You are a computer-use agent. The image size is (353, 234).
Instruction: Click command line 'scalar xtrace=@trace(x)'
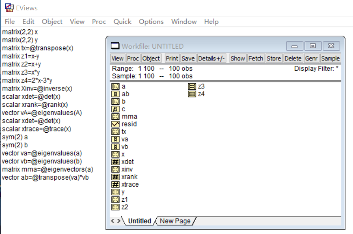coord(37,129)
